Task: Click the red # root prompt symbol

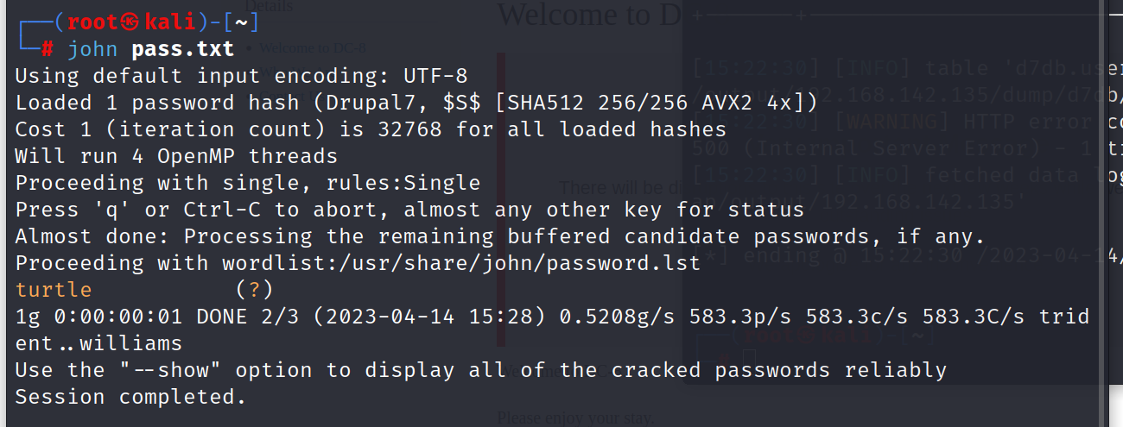Action: tap(48, 50)
